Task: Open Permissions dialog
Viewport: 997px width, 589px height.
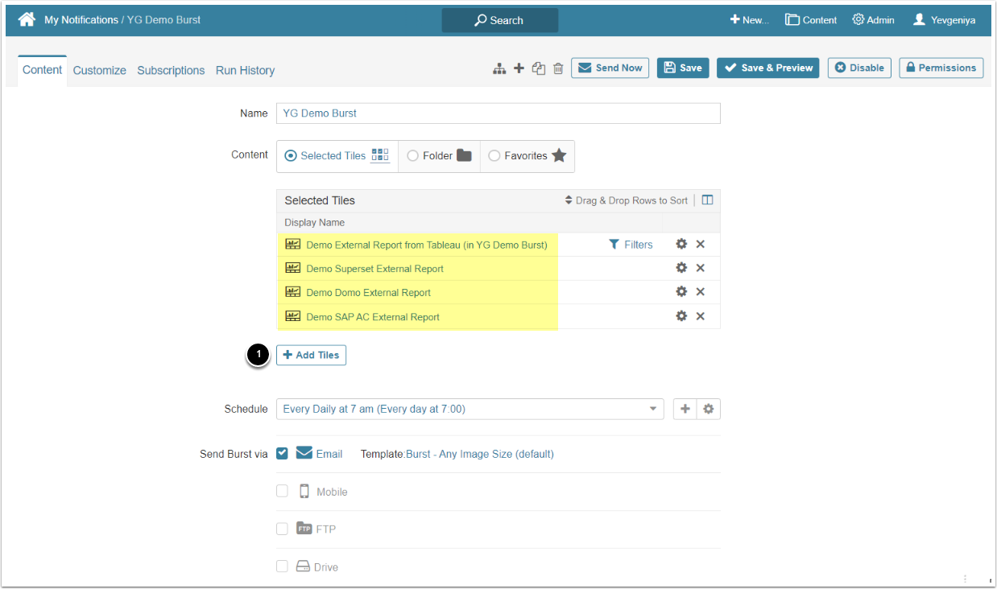Action: pyautogui.click(x=941, y=68)
